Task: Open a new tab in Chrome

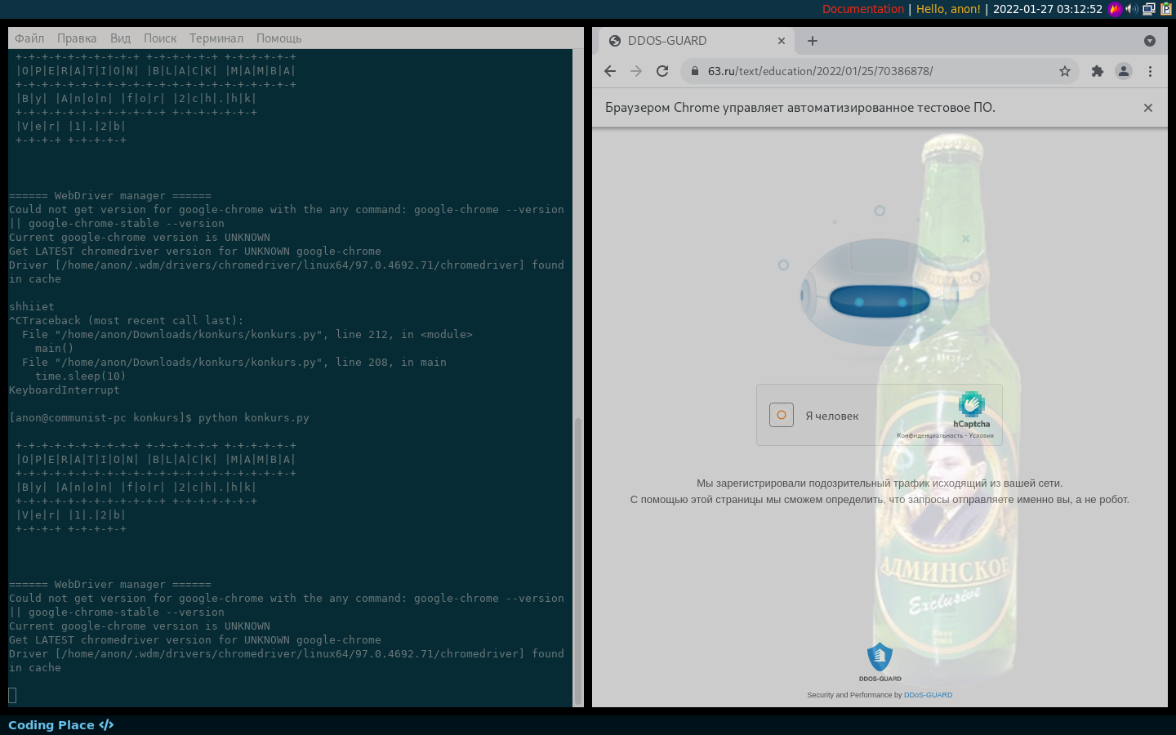Action: coord(813,41)
